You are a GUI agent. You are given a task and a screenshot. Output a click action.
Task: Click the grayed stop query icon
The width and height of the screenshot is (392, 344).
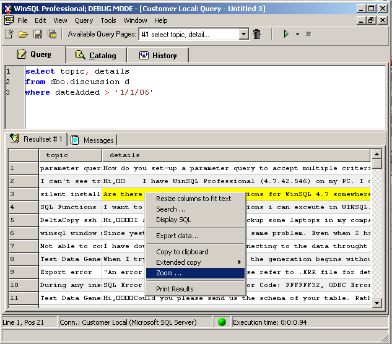click(x=308, y=34)
